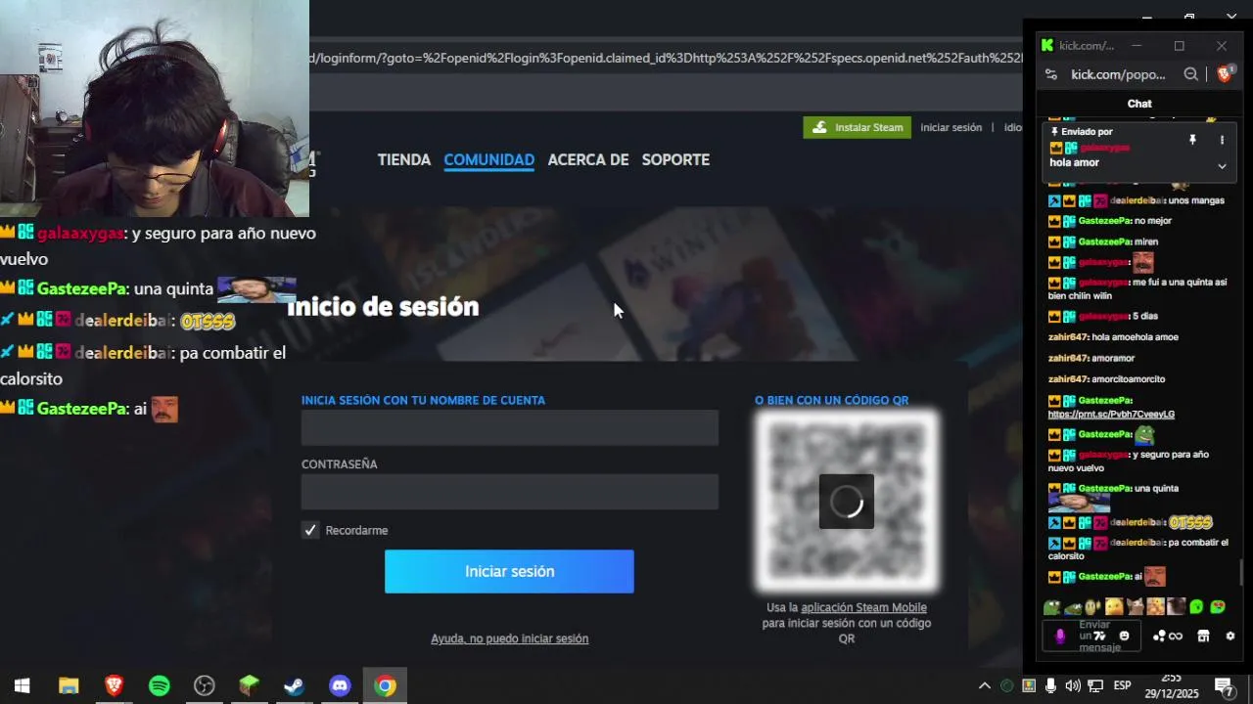Open the 'aplicación Steam Mobile' link
The image size is (1253, 704).
[x=863, y=607]
